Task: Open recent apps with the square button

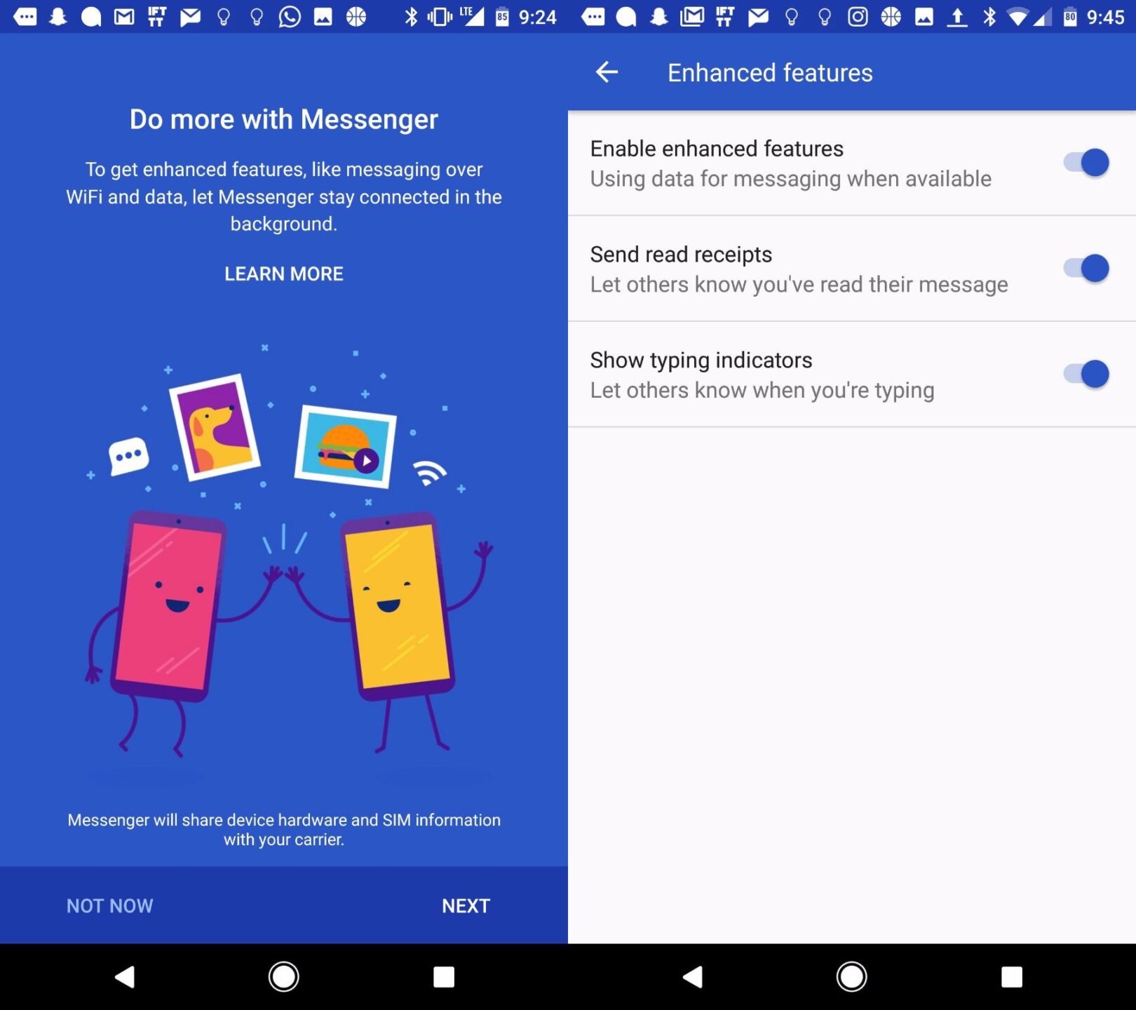Action: tap(444, 976)
